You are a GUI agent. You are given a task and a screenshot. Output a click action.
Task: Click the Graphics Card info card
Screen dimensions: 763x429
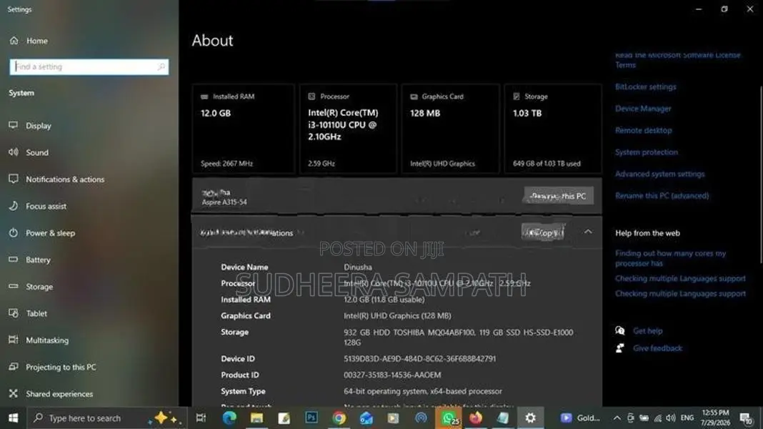coord(450,129)
